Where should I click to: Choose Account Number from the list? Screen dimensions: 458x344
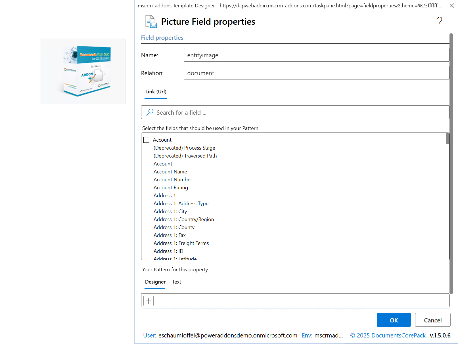tap(173, 180)
